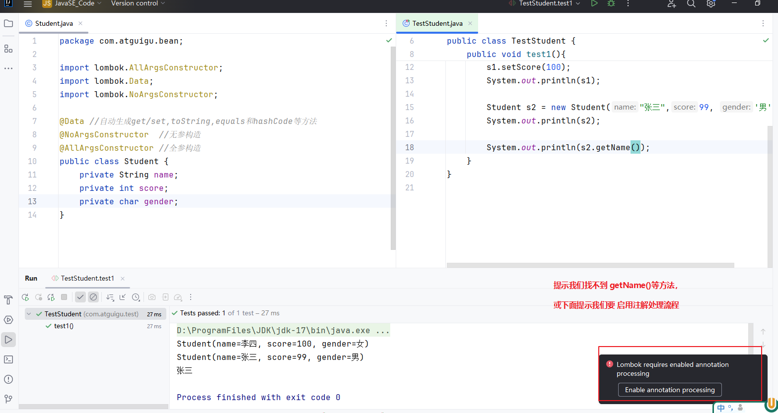Open the Problems tool window icon
The height and width of the screenshot is (413, 778).
pos(8,379)
